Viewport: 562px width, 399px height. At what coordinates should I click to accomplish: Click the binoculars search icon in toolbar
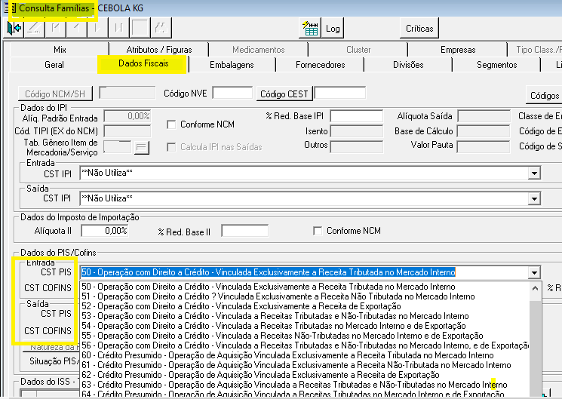pos(161,28)
